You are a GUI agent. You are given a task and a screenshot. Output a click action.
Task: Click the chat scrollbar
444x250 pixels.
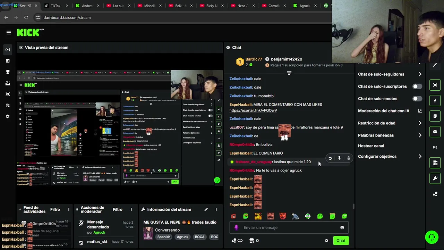(x=353, y=206)
